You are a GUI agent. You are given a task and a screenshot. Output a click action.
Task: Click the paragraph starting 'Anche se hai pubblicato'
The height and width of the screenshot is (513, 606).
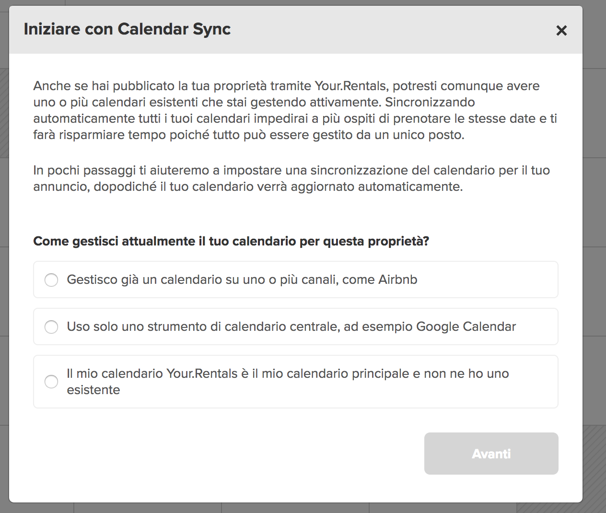295,110
